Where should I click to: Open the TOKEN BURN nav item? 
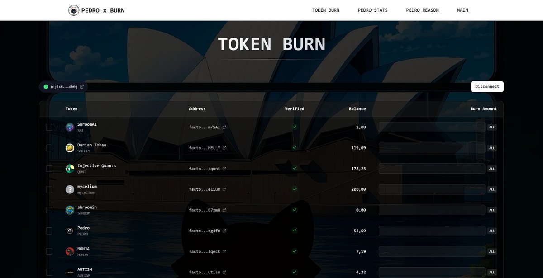pyautogui.click(x=326, y=10)
